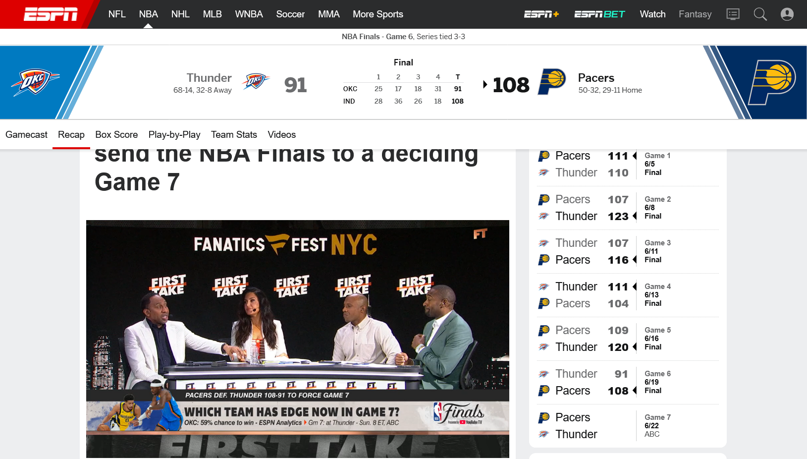The width and height of the screenshot is (807, 459).
Task: Click the Thunder record '68-14, 32-8 Away'
Action: pyautogui.click(x=203, y=90)
